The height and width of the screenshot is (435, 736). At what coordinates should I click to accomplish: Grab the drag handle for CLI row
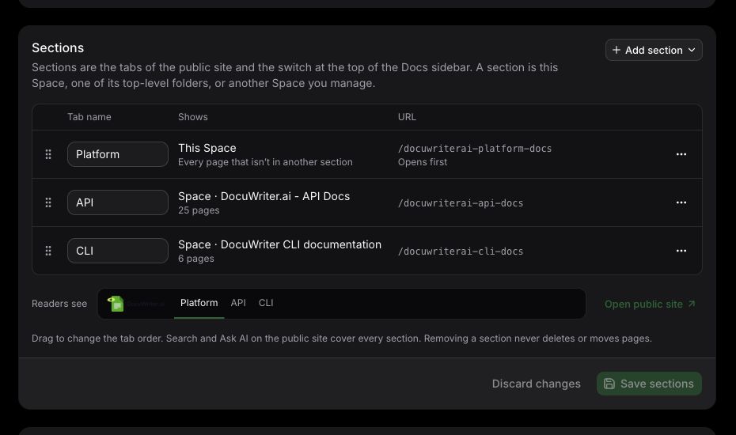point(47,251)
